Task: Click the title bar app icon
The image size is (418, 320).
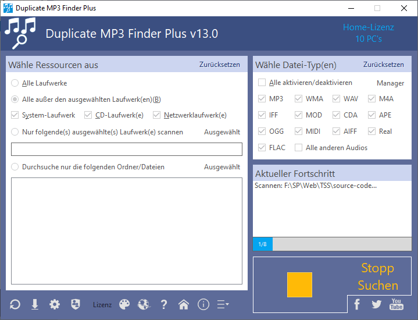Action: [8, 8]
